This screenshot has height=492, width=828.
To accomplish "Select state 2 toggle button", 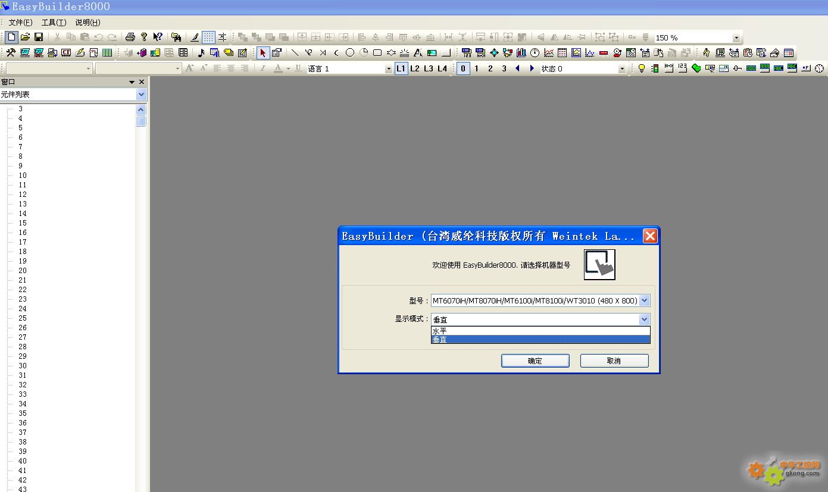I will click(490, 68).
